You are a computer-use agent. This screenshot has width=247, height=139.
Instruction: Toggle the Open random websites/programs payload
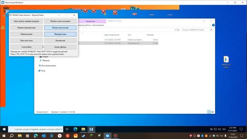coord(27,21)
